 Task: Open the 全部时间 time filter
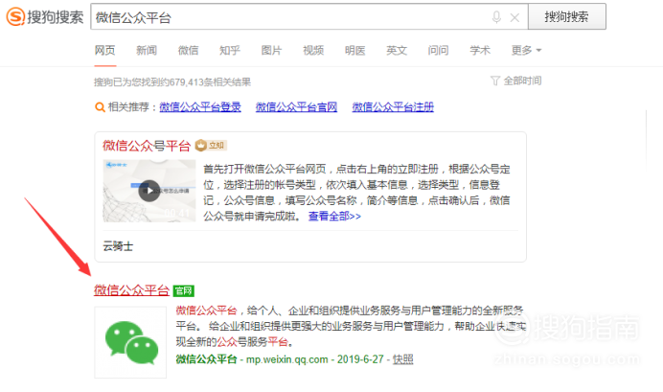(x=522, y=81)
